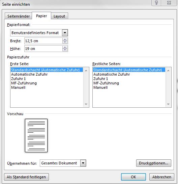Image resolution: width=178 pixels, height=184 pixels.
Task: Increase the Breite value with up arrow
Action: [65, 40]
